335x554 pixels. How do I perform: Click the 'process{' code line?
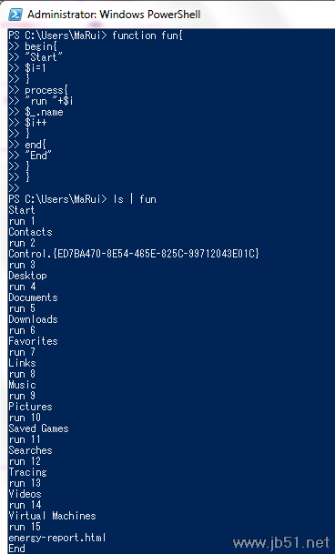tap(46, 90)
